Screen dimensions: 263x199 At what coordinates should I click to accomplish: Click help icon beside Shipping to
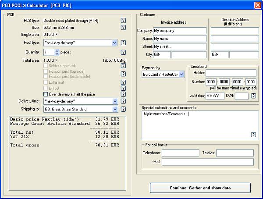click(x=123, y=109)
